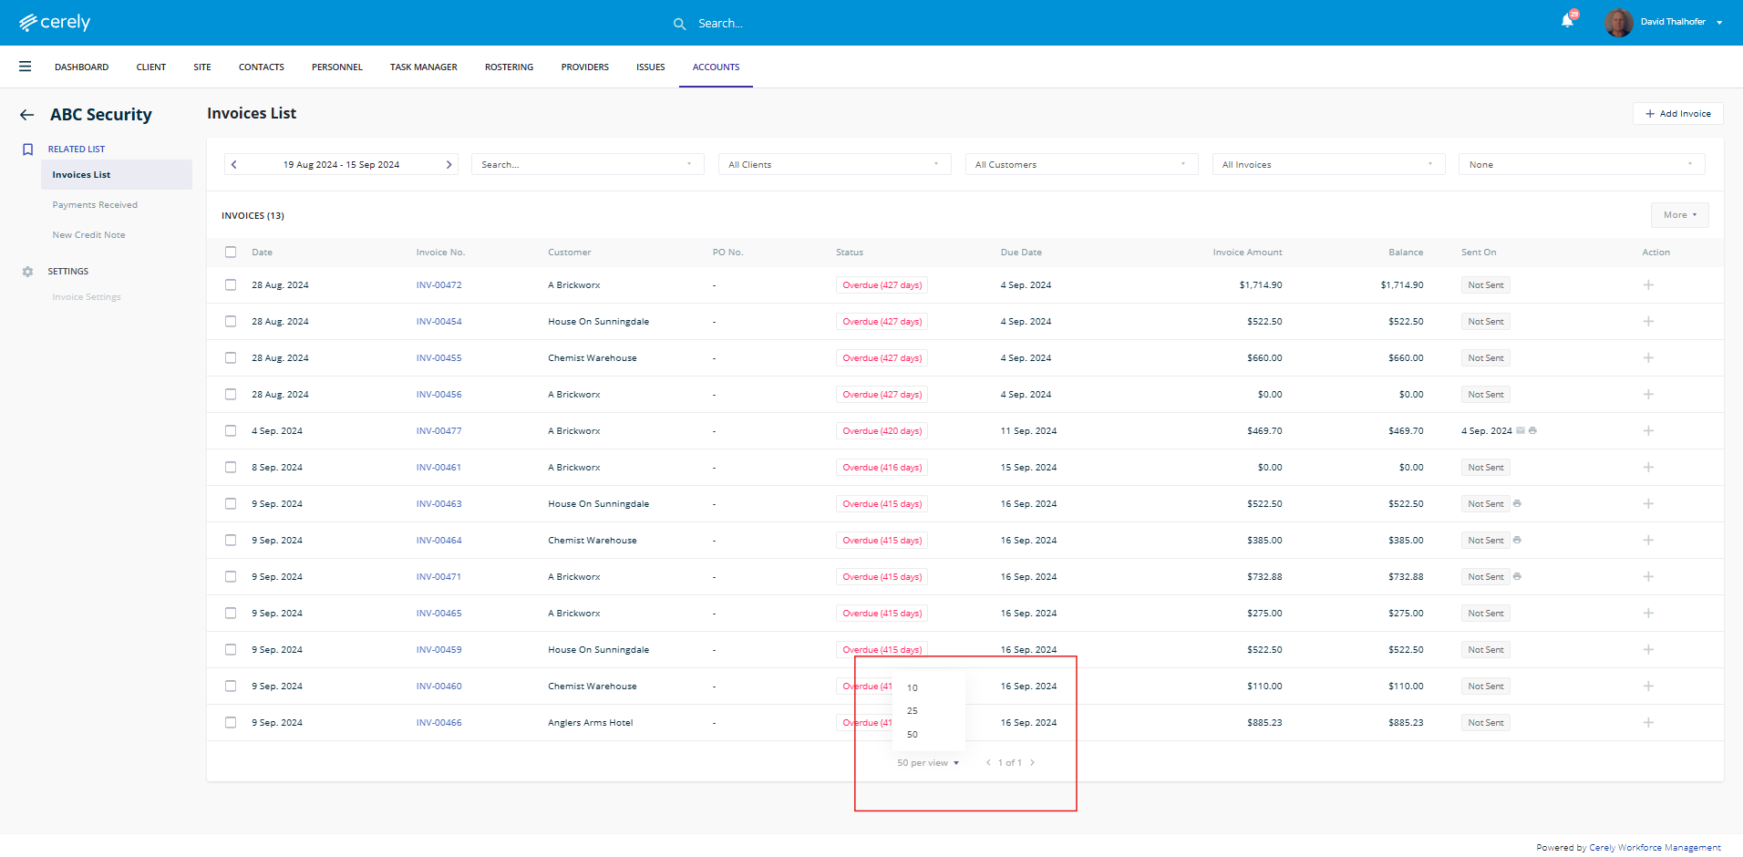Click the print icon next to INV-00477
The height and width of the screenshot is (857, 1743).
tap(1532, 430)
